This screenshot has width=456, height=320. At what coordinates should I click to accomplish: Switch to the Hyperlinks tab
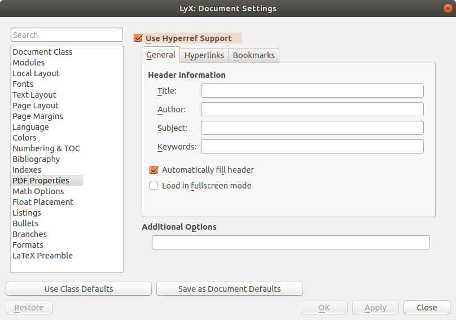pos(204,55)
